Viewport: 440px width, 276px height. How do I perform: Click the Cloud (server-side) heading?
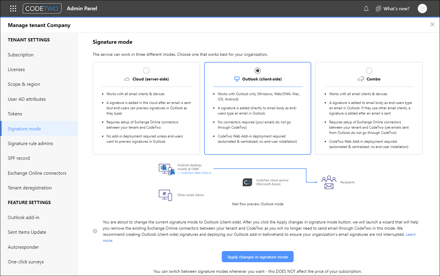150,79
